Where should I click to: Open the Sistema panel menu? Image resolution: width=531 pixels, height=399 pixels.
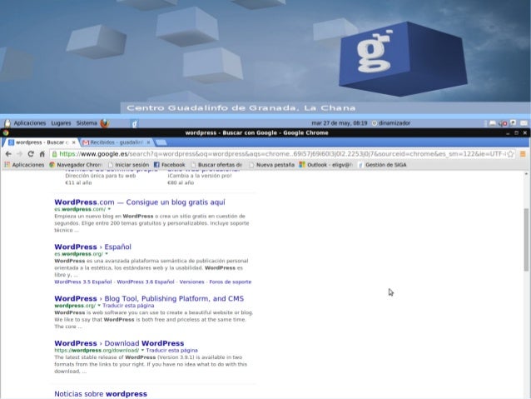pyautogui.click(x=87, y=123)
